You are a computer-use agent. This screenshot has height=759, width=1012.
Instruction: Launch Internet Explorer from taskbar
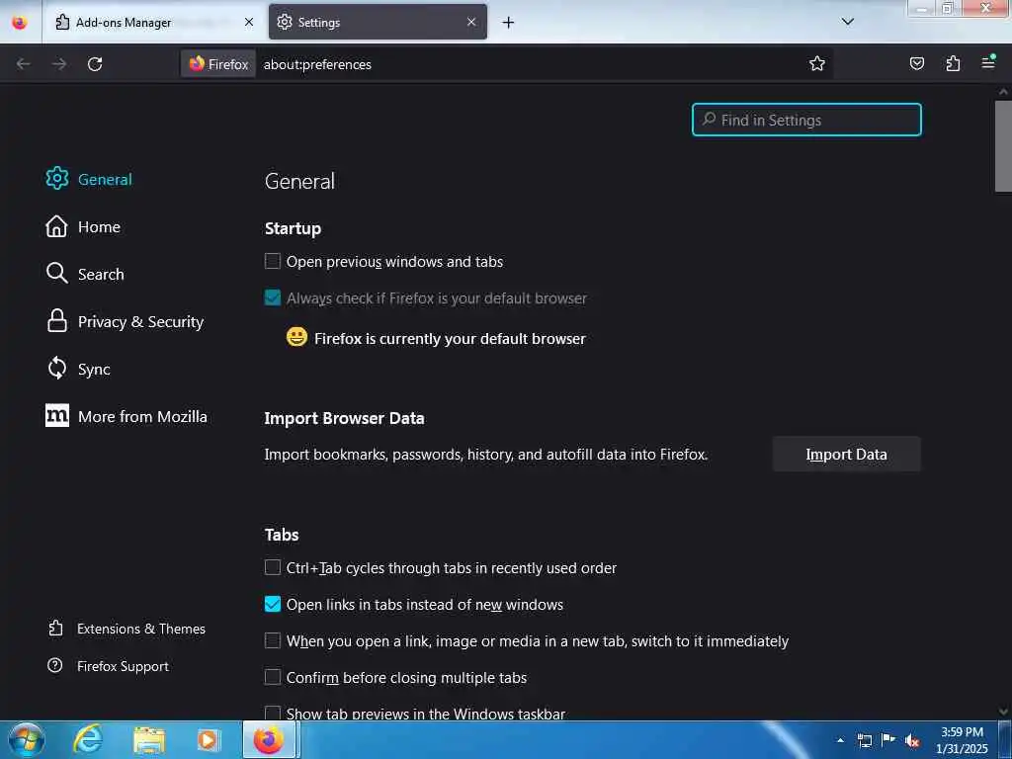[x=88, y=740]
